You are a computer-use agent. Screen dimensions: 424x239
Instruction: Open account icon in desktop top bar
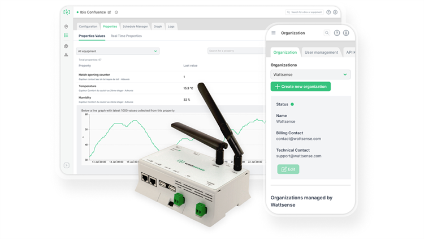[335, 12]
